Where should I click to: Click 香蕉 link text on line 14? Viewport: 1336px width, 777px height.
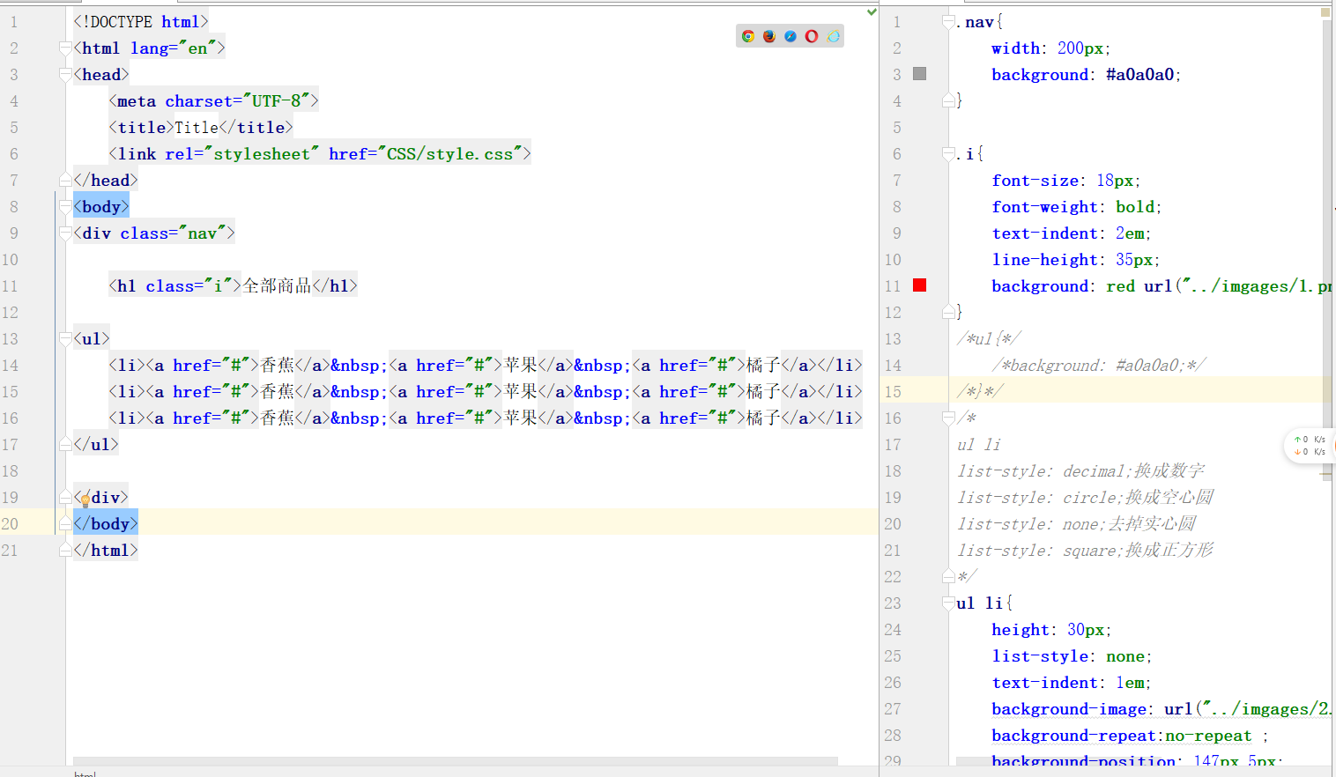278,365
